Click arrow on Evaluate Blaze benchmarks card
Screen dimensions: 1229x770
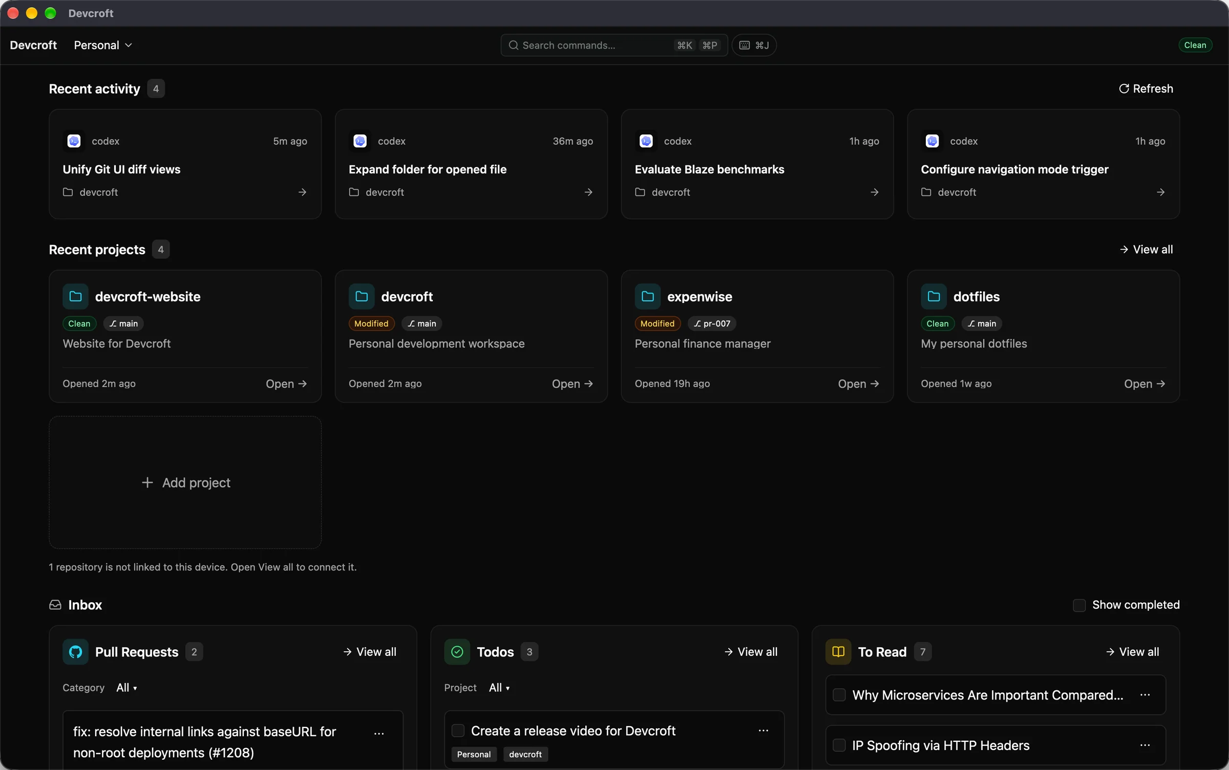tap(874, 192)
